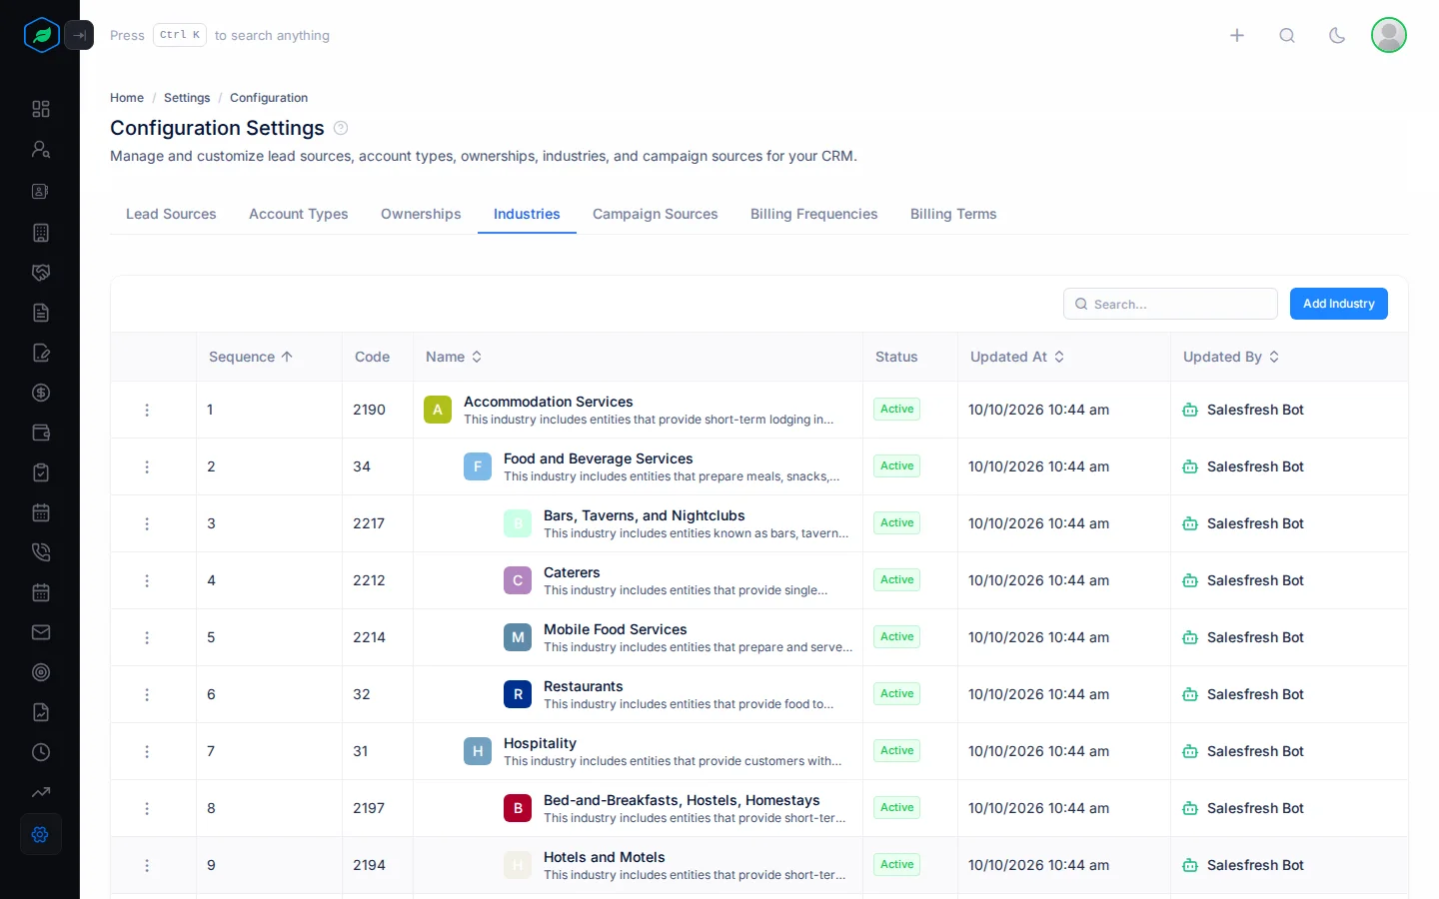Open the trending arrow analytics icon

[41, 792]
